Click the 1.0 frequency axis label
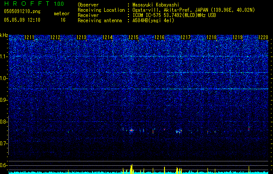Viewport: 273px width, 174px height. pyautogui.click(x=3, y=78)
